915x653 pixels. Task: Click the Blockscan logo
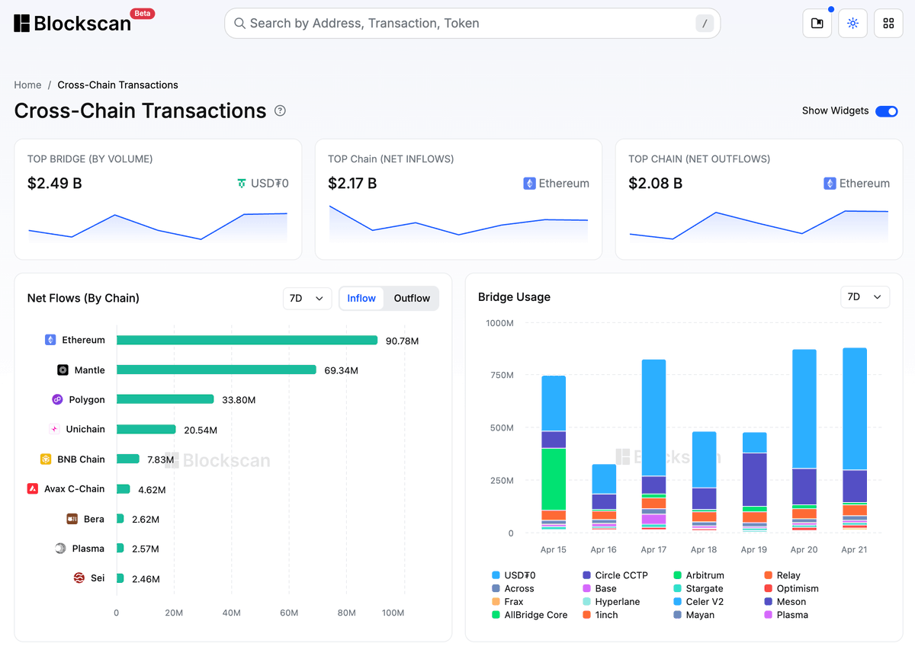tap(72, 24)
